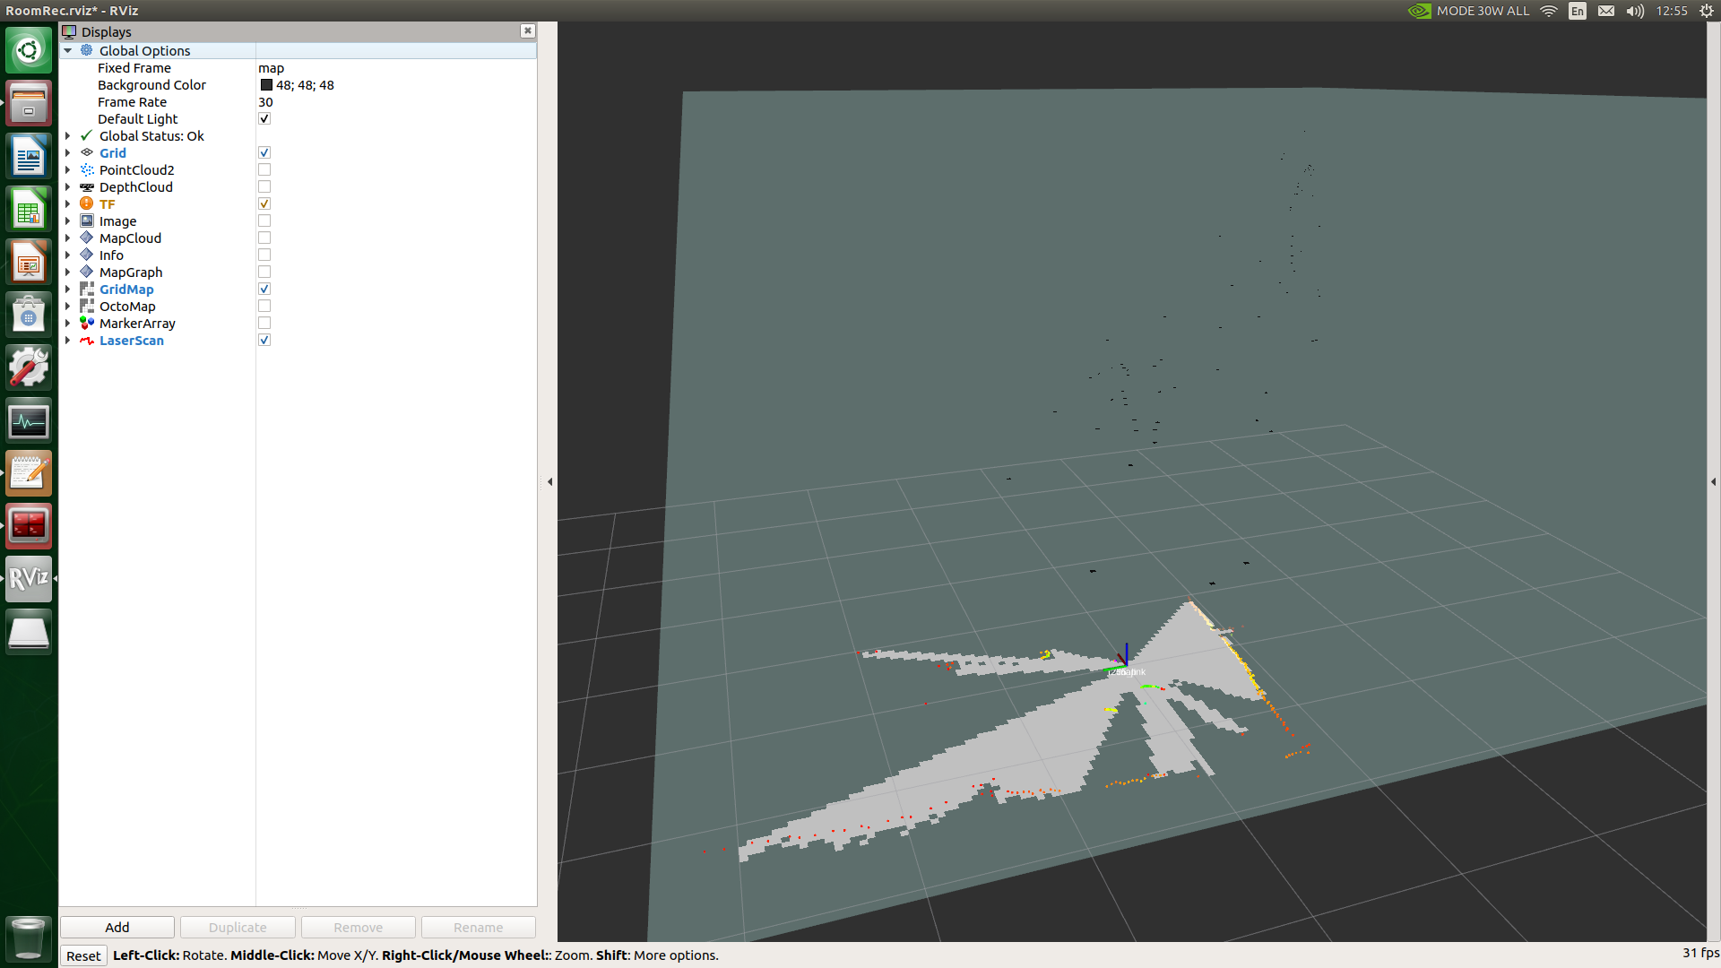Open the Background Color swatch
Viewport: 1721px width, 968px height.
click(x=266, y=85)
